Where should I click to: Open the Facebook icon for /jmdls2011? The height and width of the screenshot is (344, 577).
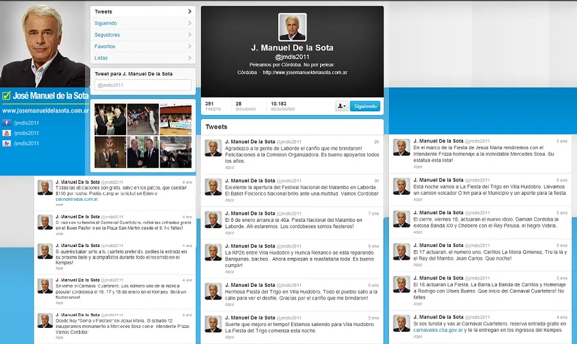click(6, 123)
